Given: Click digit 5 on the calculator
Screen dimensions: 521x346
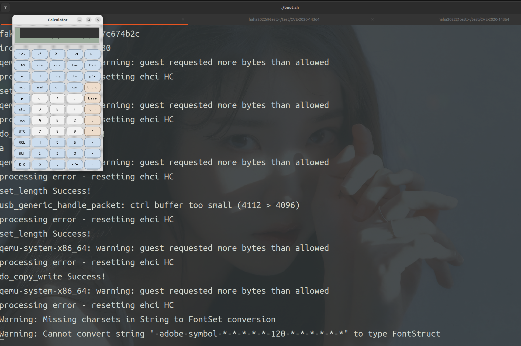Looking at the screenshot, I should coord(57,143).
